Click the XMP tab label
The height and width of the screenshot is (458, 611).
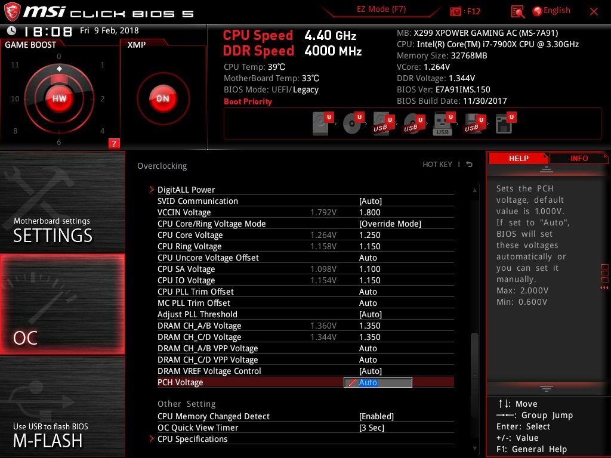[137, 45]
